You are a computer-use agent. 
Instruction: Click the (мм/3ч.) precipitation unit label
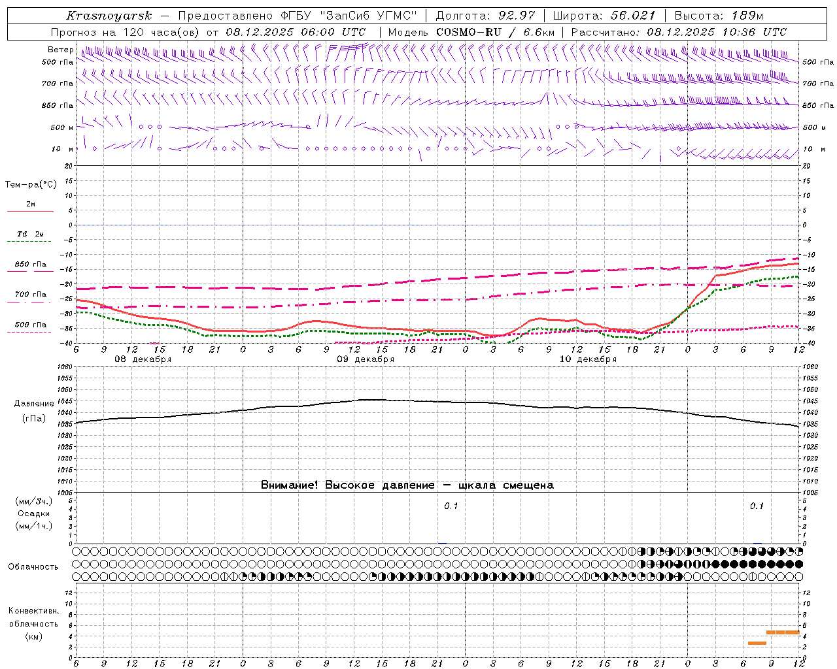point(34,501)
